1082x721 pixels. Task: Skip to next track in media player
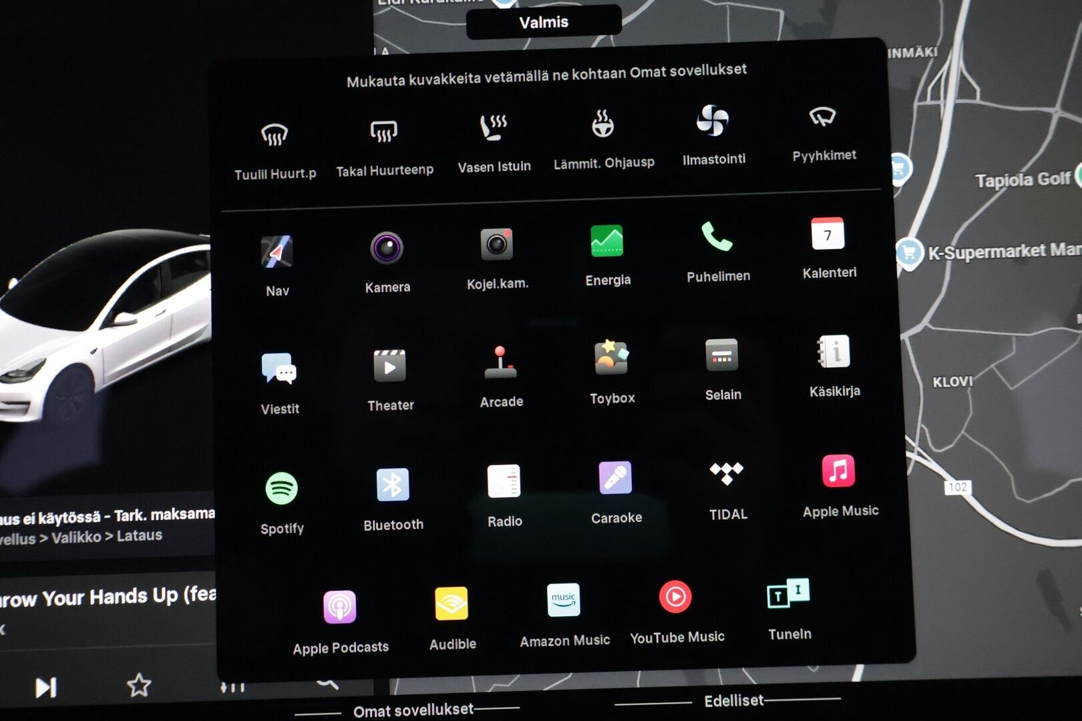46,688
